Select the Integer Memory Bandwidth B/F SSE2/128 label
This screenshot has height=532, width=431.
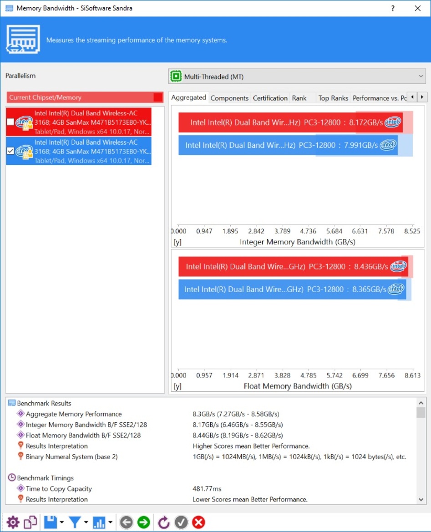tap(86, 425)
